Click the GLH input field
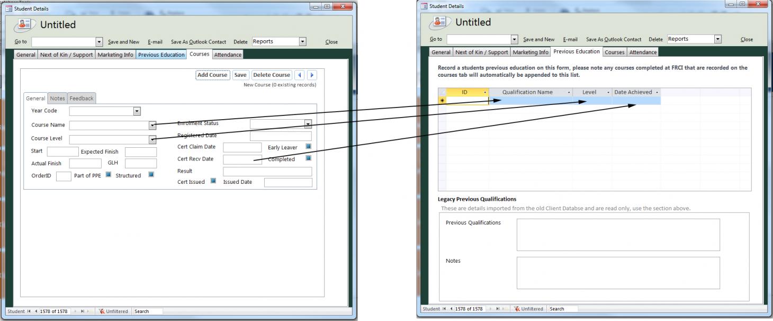Screen dimensions: 773x321 point(141,163)
